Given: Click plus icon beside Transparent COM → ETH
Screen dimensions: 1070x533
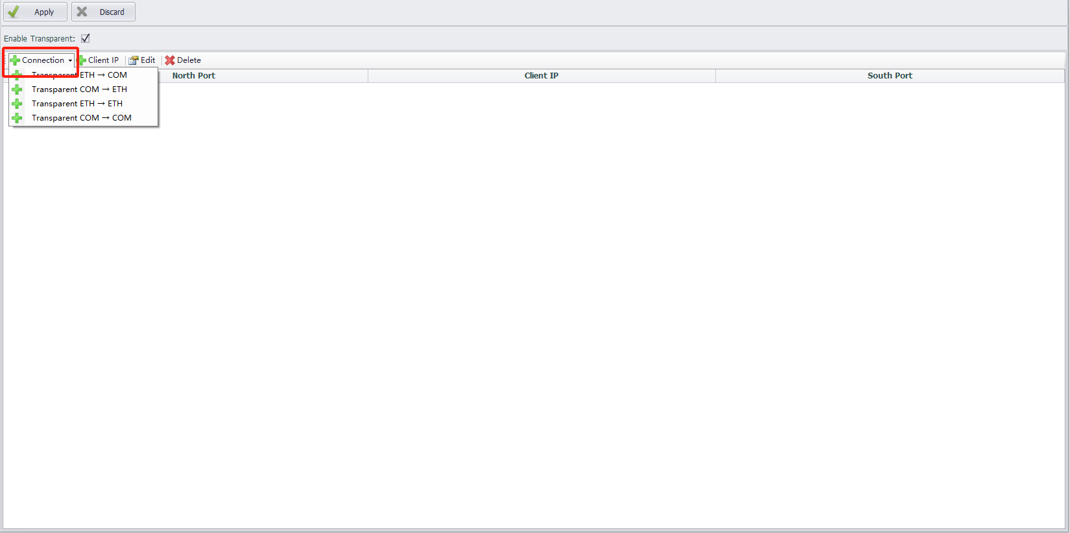Looking at the screenshot, I should [18, 89].
